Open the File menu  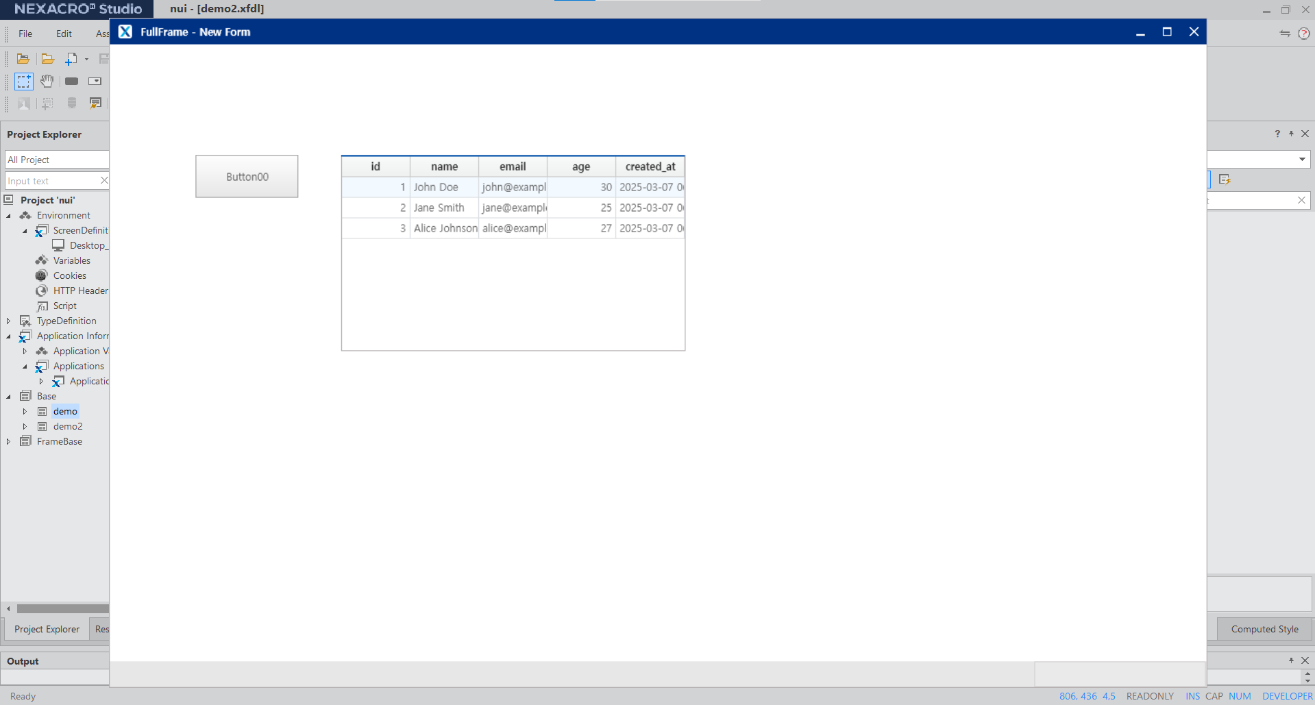(25, 34)
